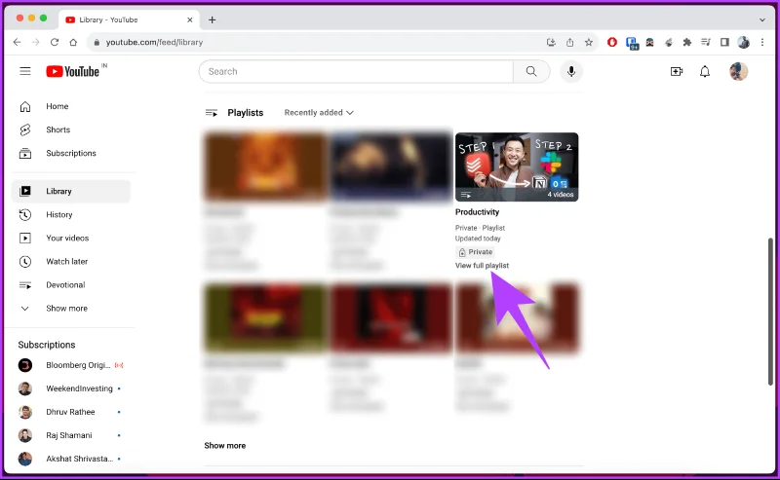Open a new browser tab
The height and width of the screenshot is (480, 780).
click(x=212, y=19)
